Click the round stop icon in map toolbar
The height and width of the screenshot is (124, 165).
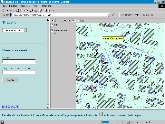[83, 21]
